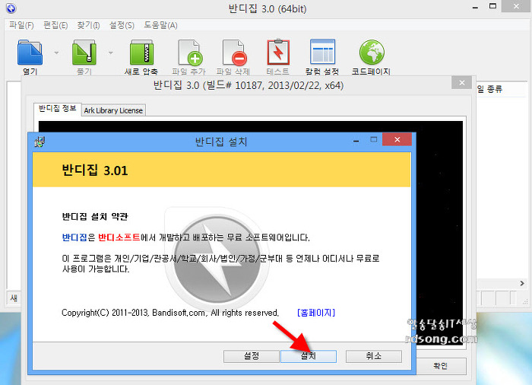Click the 풀기 (Extract) toolbar icon
Viewport: 532px width, 385px height.
(84, 53)
